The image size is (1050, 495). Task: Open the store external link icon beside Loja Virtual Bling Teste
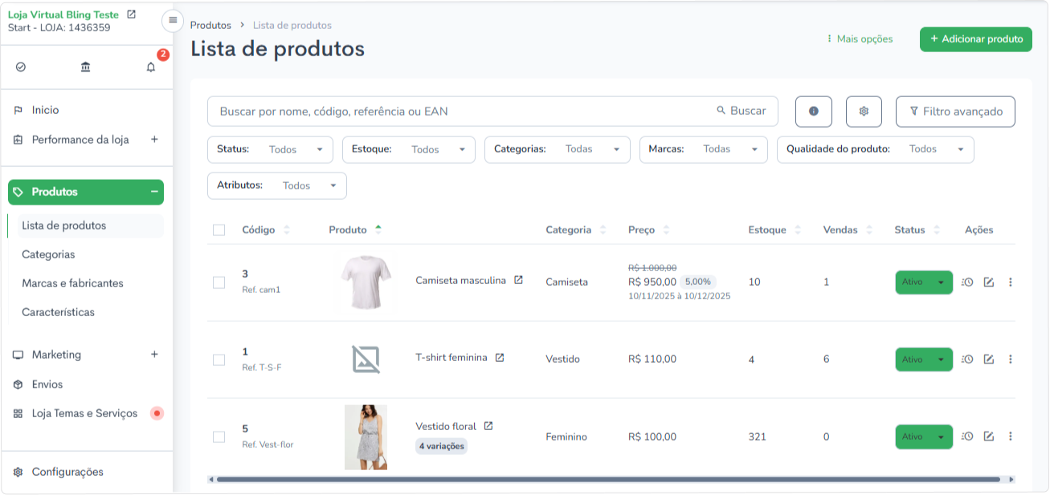click(132, 14)
